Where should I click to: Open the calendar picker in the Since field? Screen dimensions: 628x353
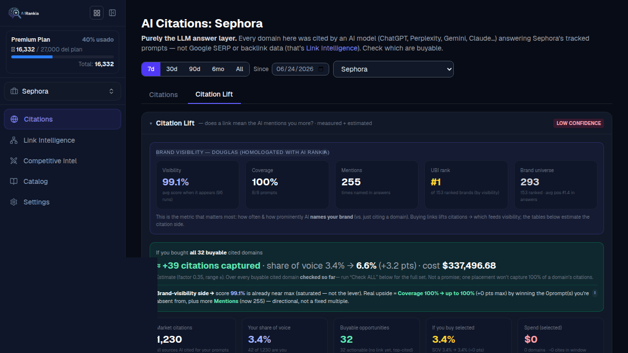321,69
